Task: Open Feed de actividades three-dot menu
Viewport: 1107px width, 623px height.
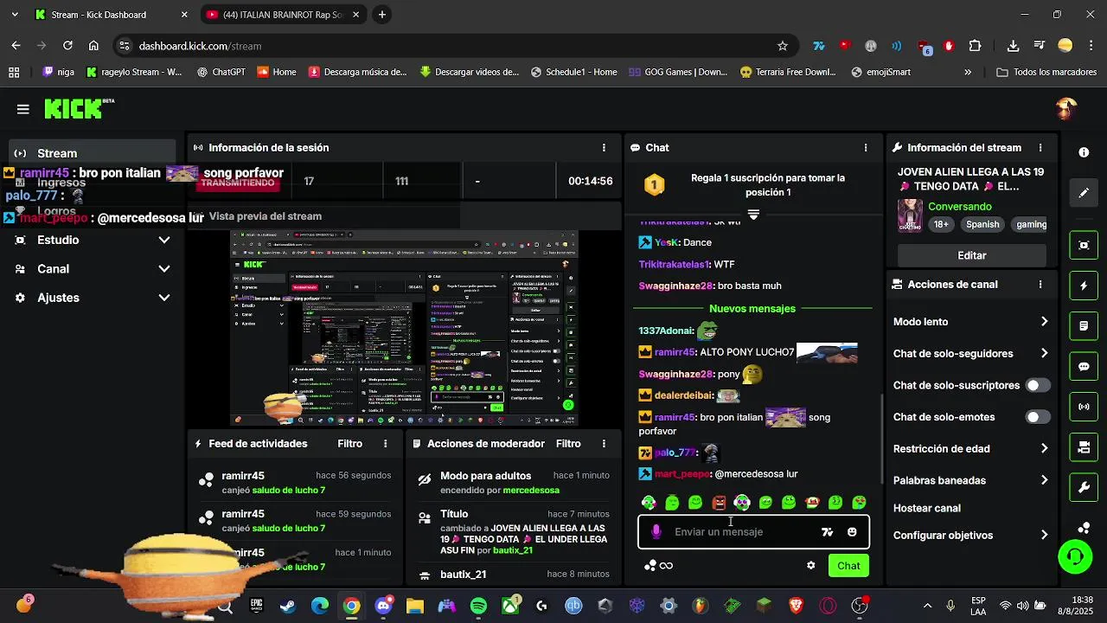Action: (x=386, y=444)
